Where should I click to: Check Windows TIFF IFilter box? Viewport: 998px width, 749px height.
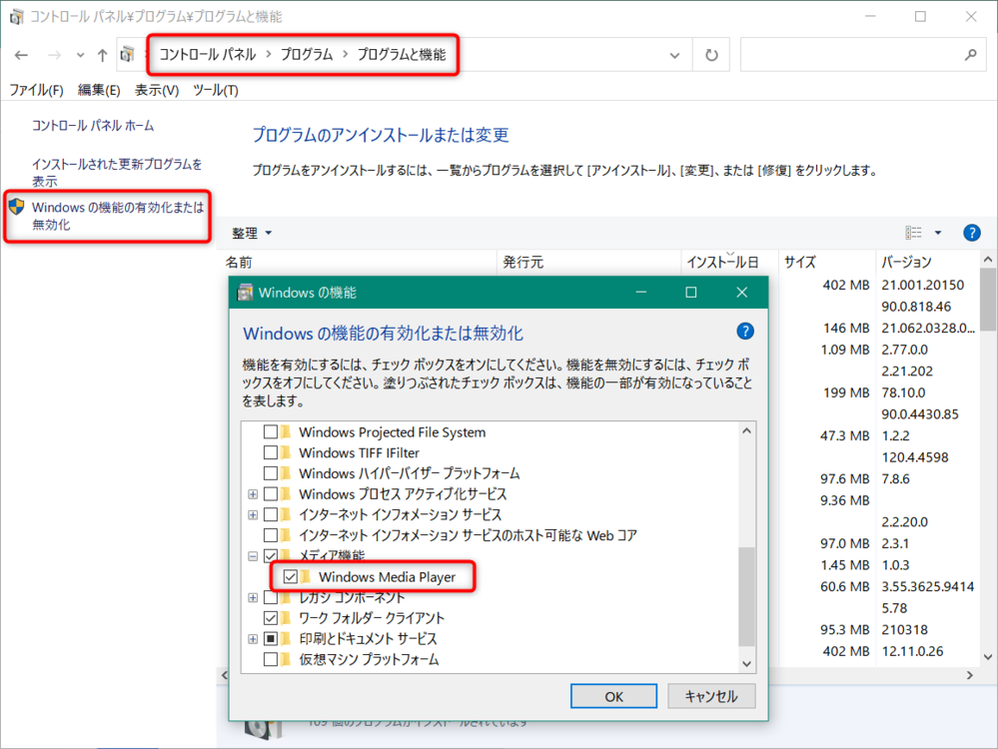click(x=271, y=452)
